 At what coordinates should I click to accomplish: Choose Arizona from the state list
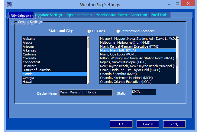[54, 46]
